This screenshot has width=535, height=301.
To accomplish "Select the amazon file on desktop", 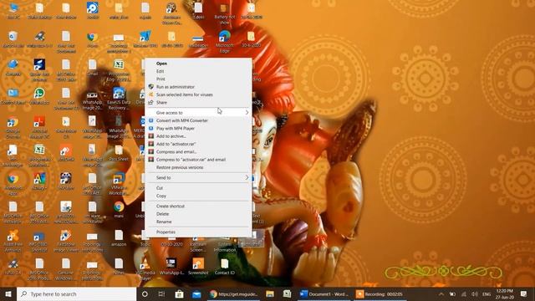I will [x=119, y=237].
